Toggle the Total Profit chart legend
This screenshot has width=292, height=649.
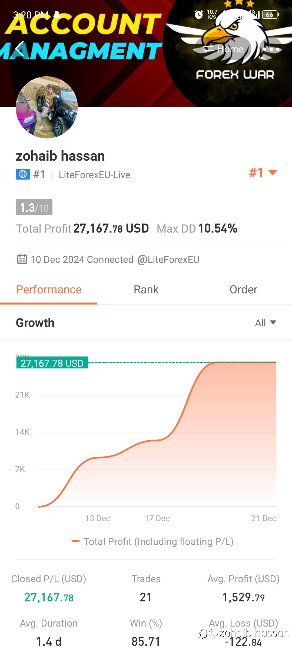click(152, 541)
